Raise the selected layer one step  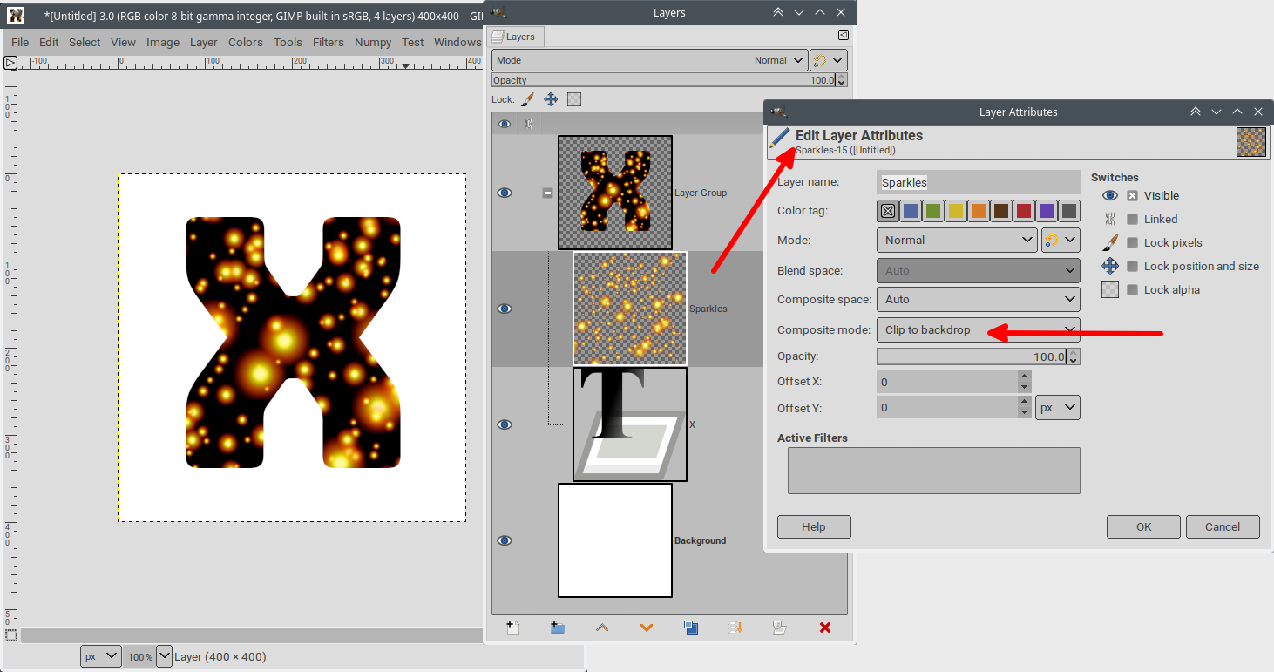[x=602, y=628]
